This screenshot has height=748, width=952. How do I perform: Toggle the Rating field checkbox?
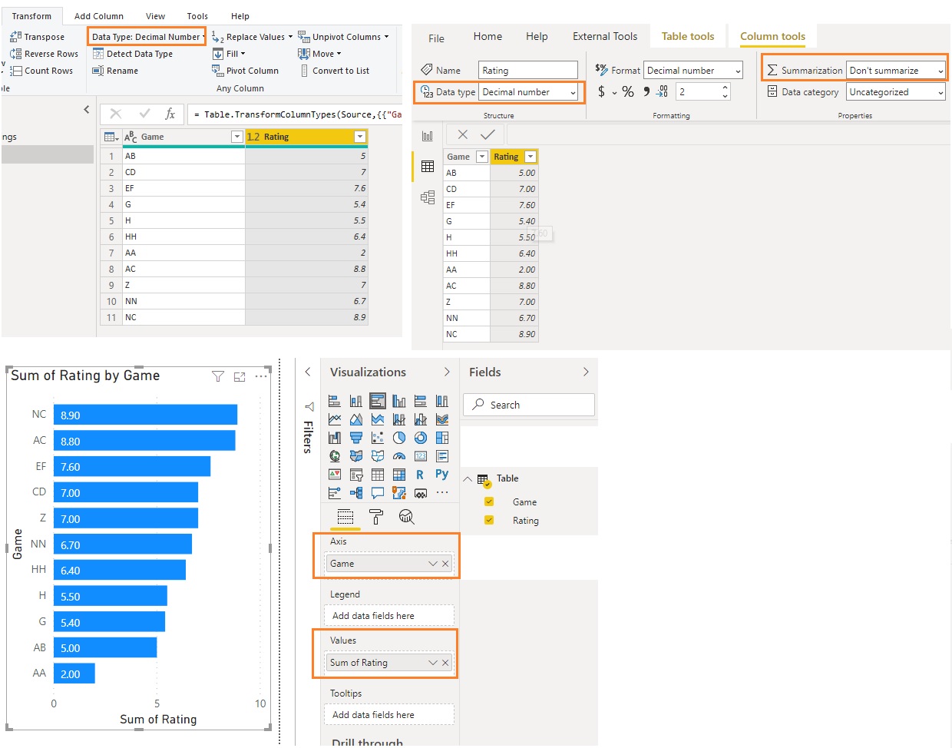[x=489, y=520]
